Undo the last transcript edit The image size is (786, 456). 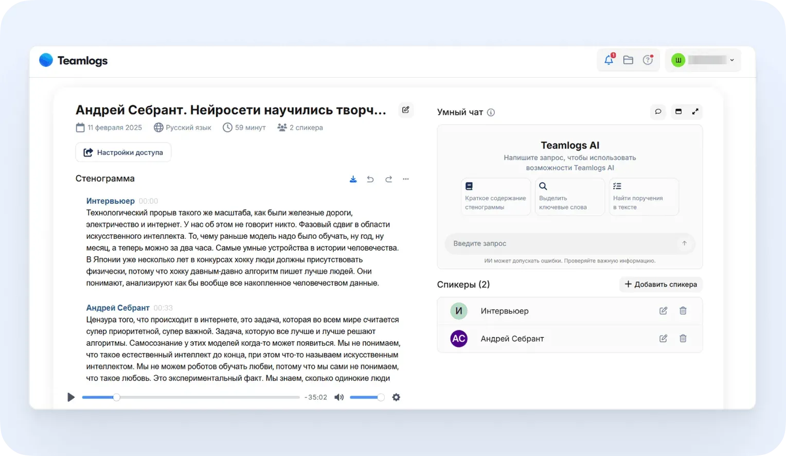tap(370, 179)
